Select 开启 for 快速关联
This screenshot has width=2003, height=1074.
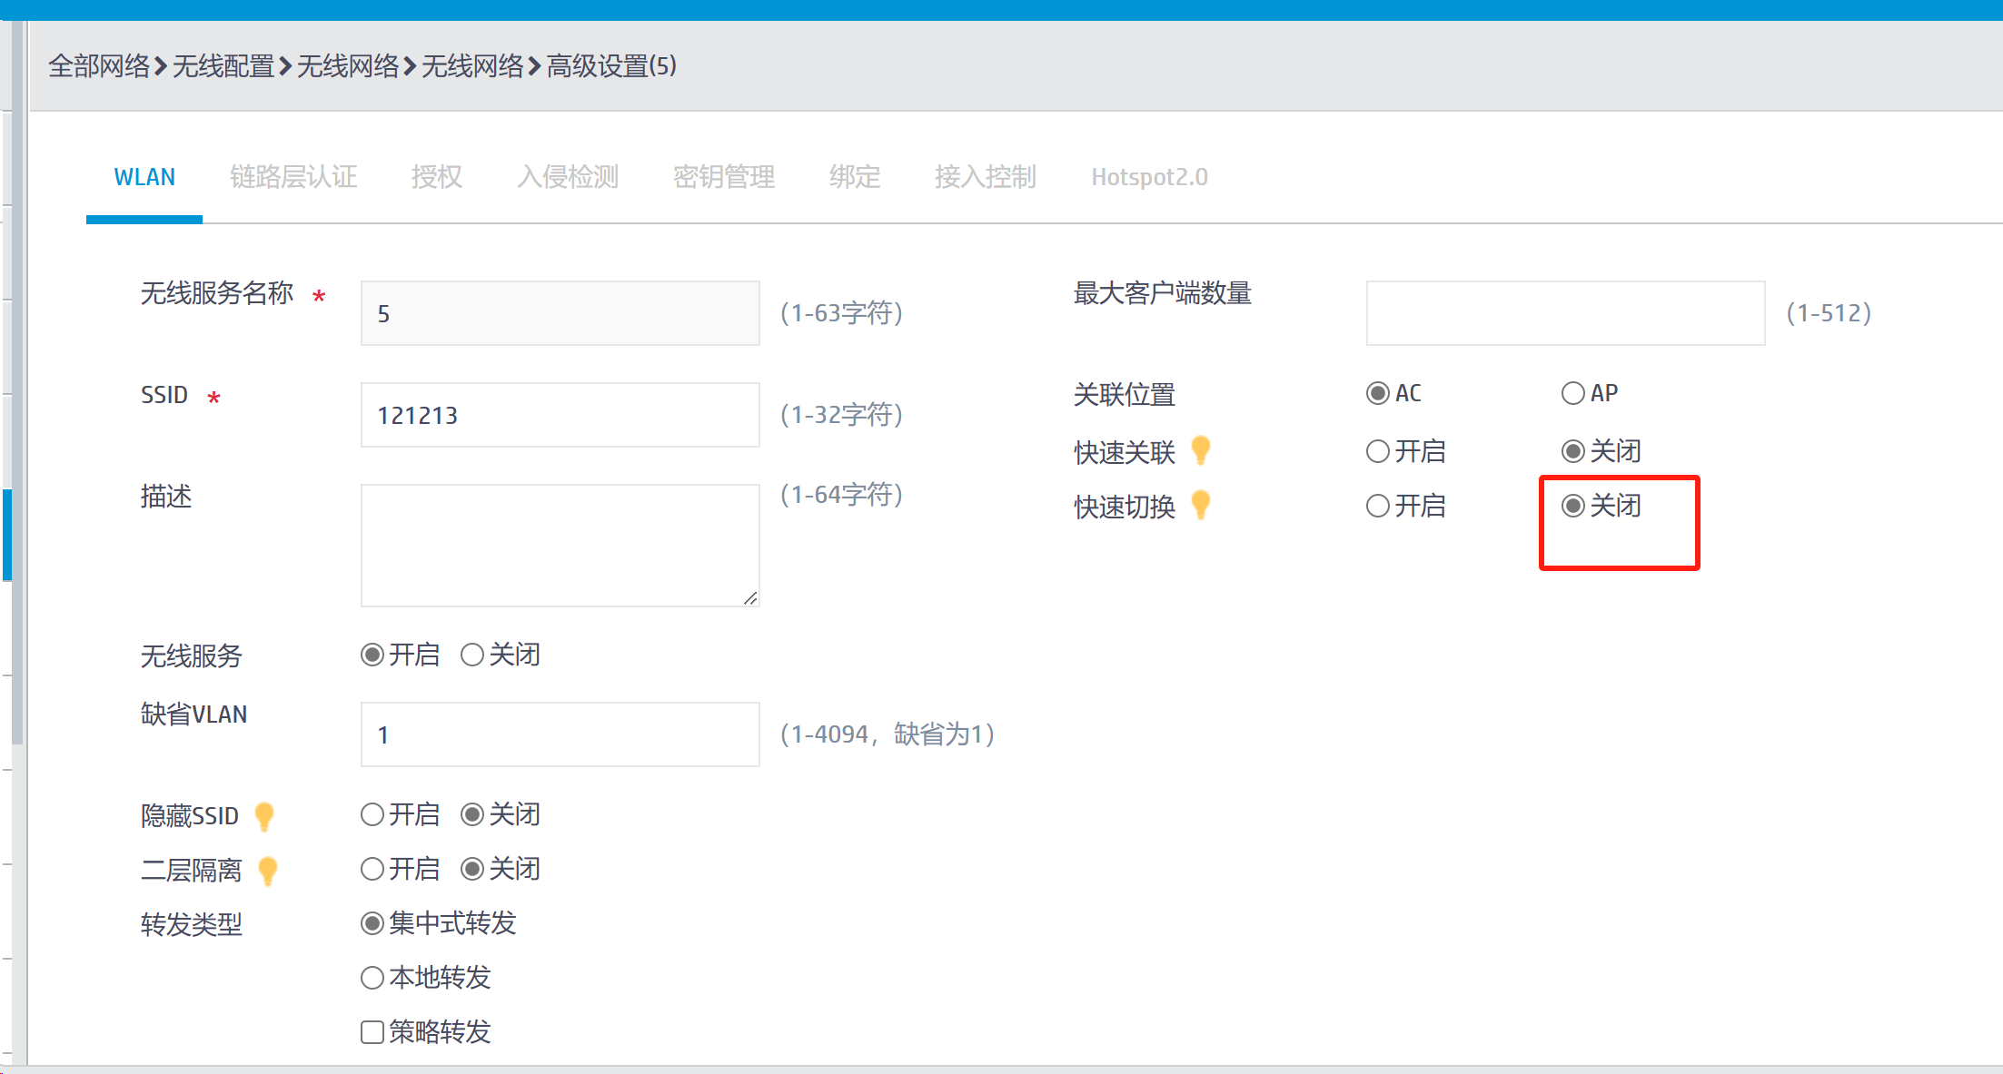[1378, 451]
